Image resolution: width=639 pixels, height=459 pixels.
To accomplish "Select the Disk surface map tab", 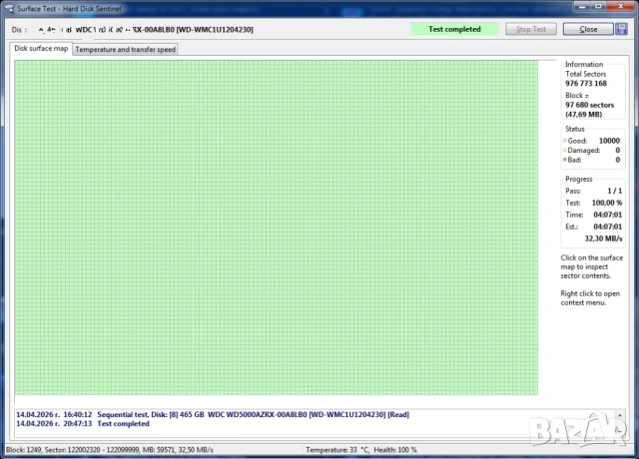I will coord(41,48).
